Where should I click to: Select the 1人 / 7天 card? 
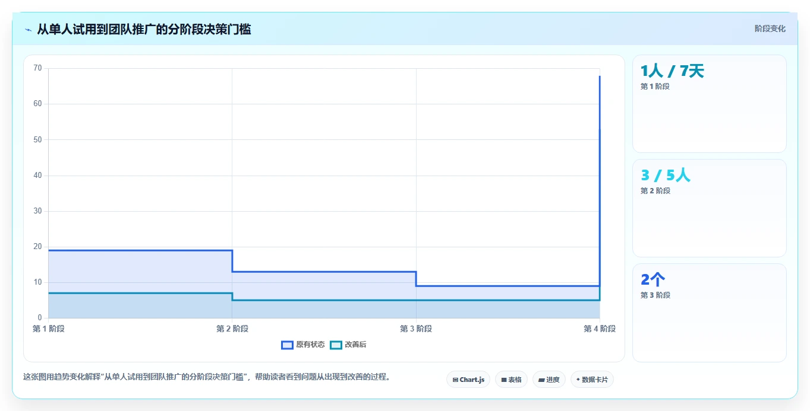pyautogui.click(x=710, y=104)
